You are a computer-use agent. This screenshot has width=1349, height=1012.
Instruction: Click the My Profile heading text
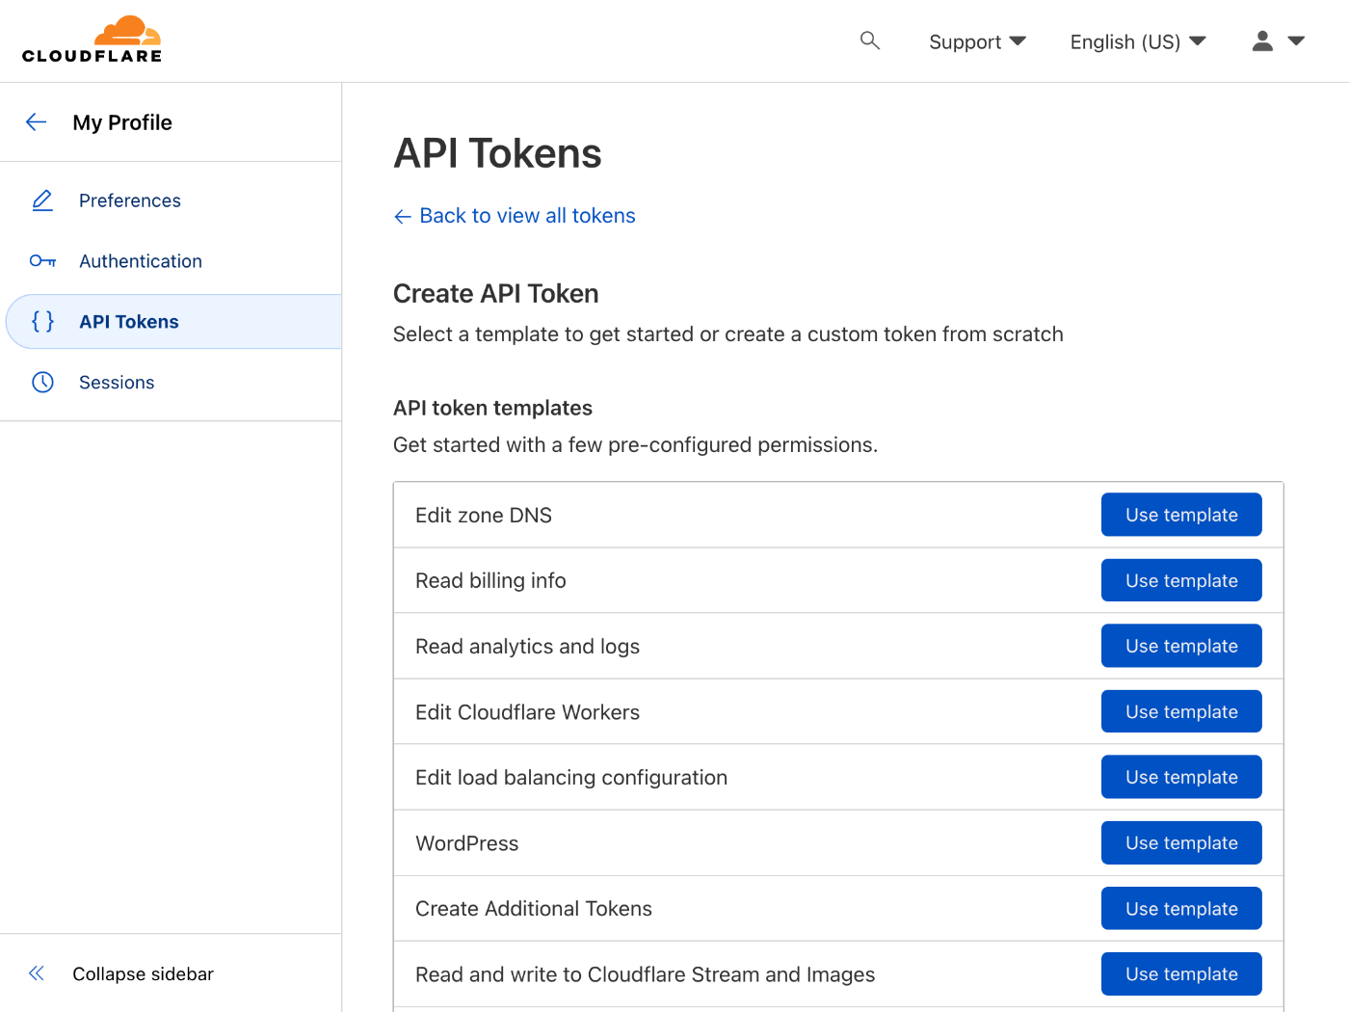[x=122, y=122]
